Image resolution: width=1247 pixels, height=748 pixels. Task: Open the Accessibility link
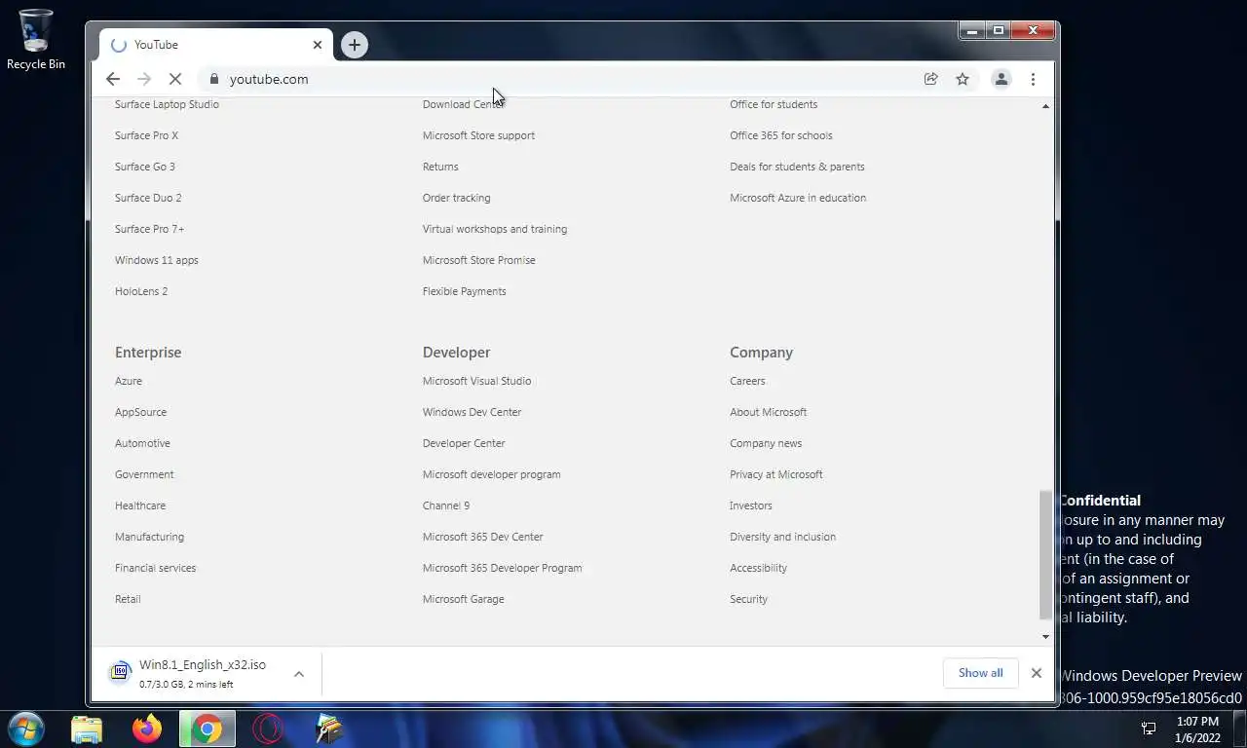coord(758,568)
